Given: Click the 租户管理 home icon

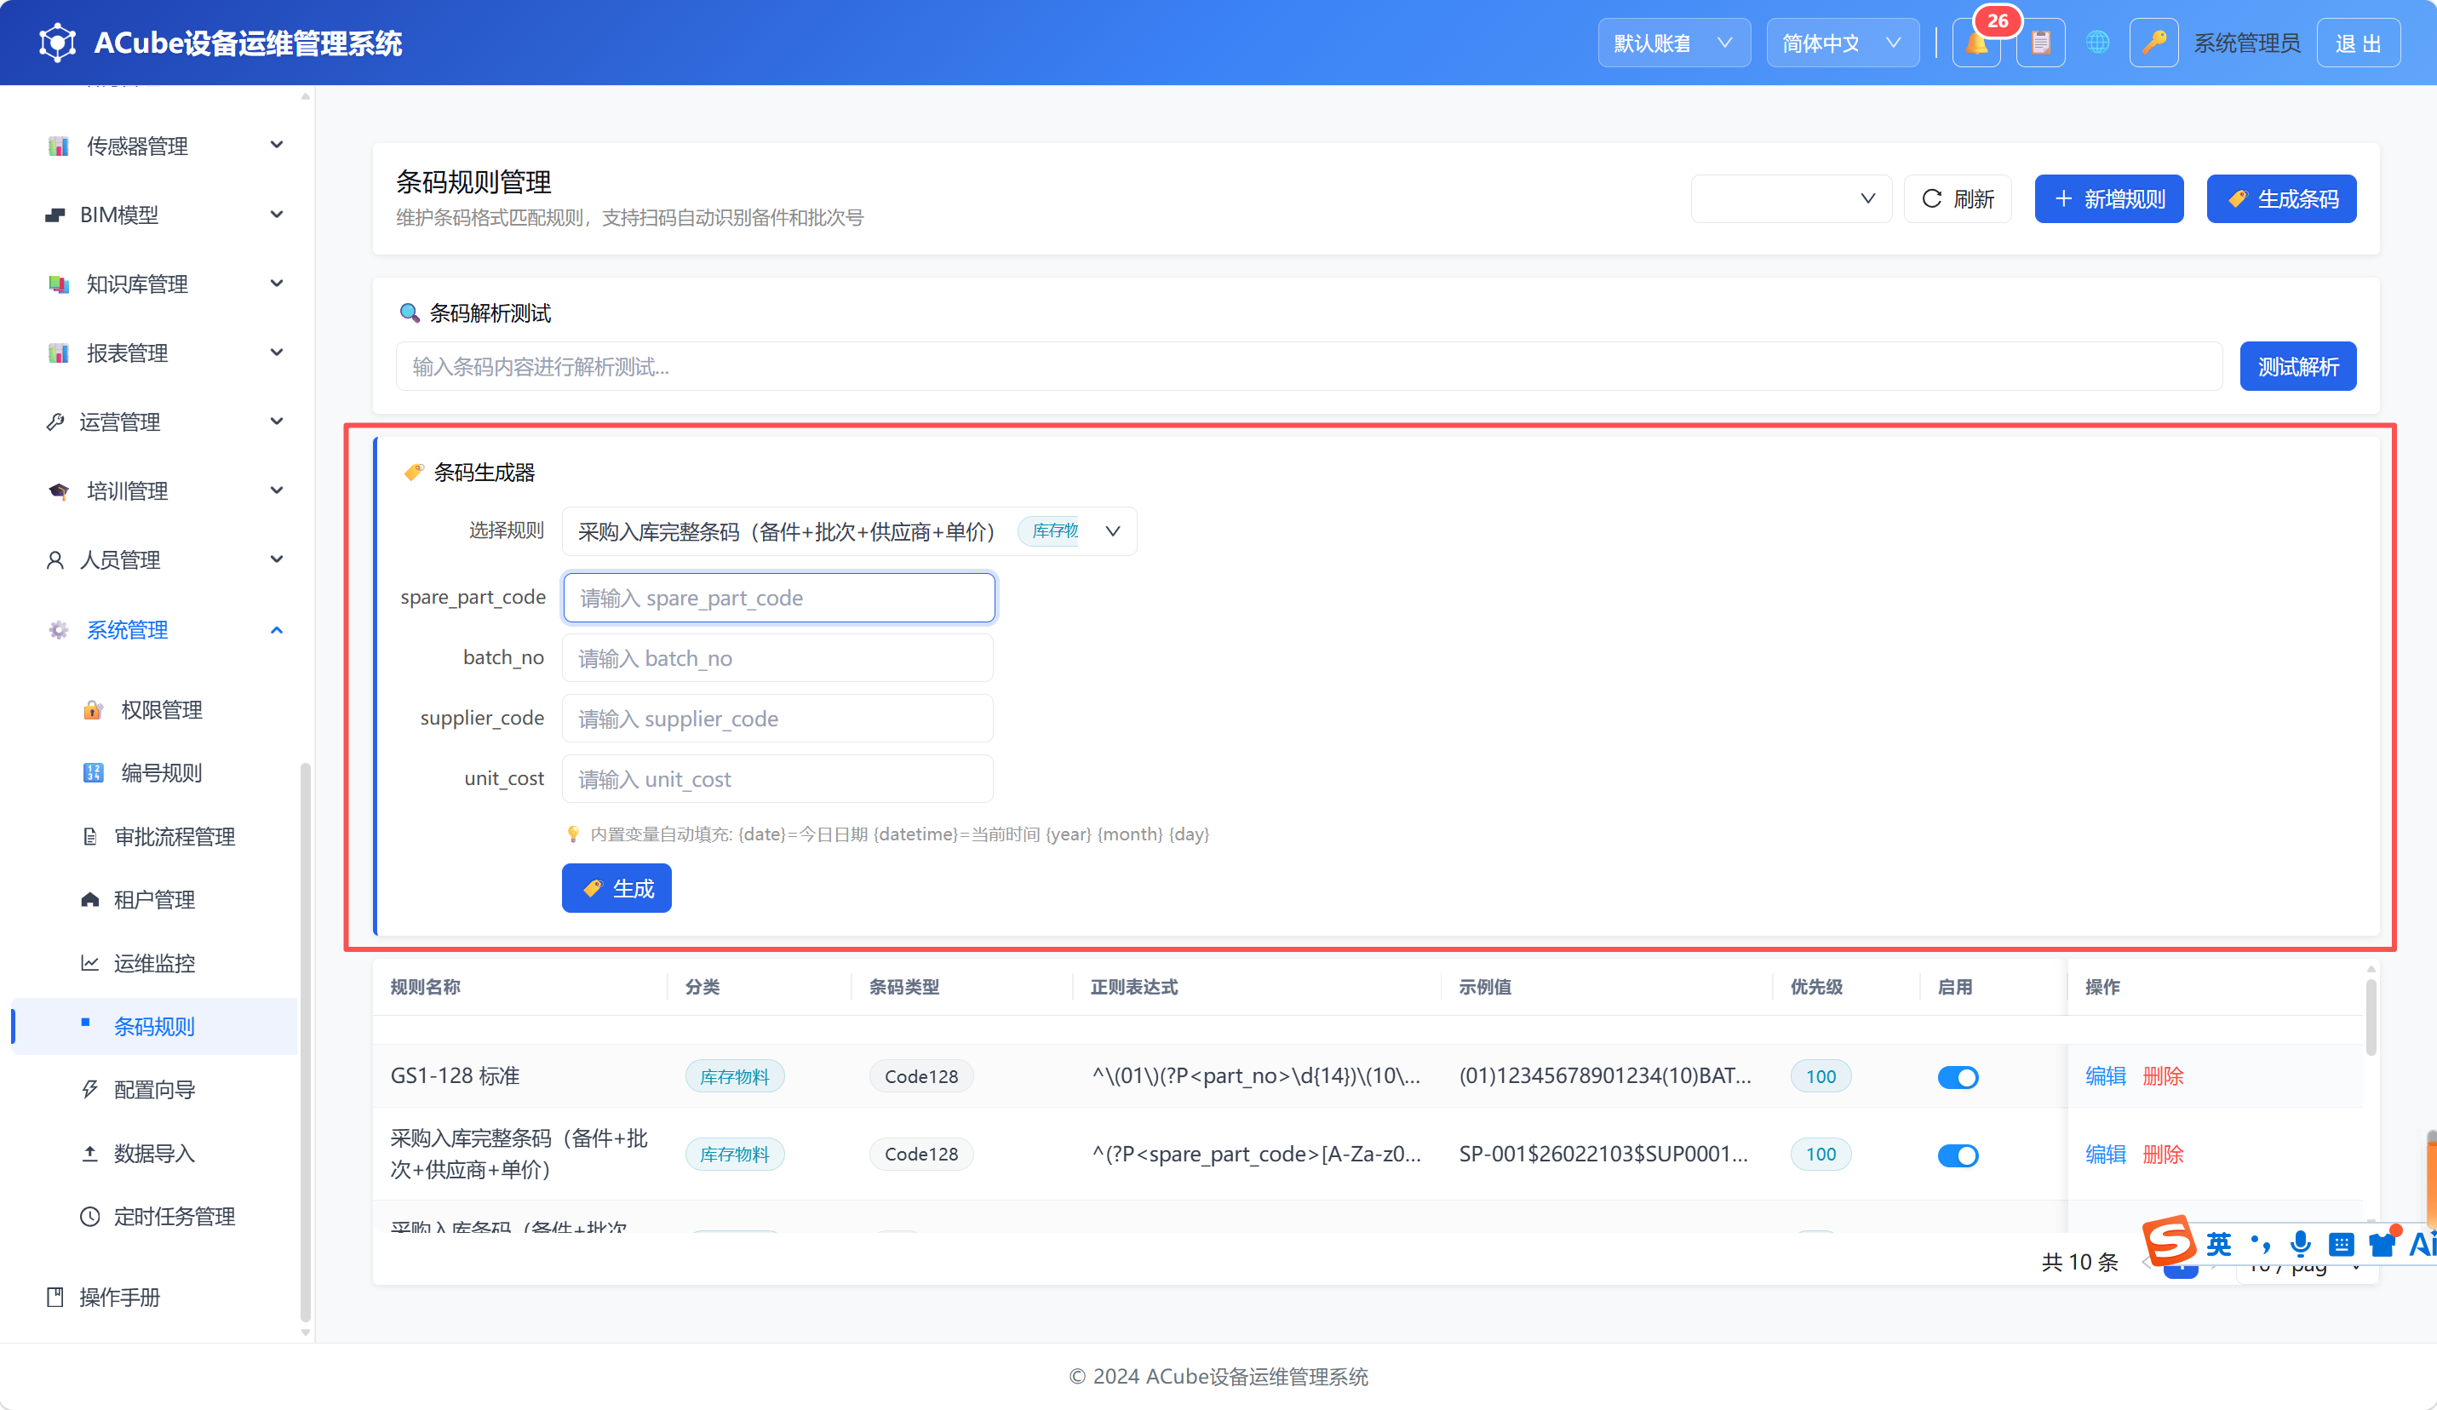Looking at the screenshot, I should [90, 899].
